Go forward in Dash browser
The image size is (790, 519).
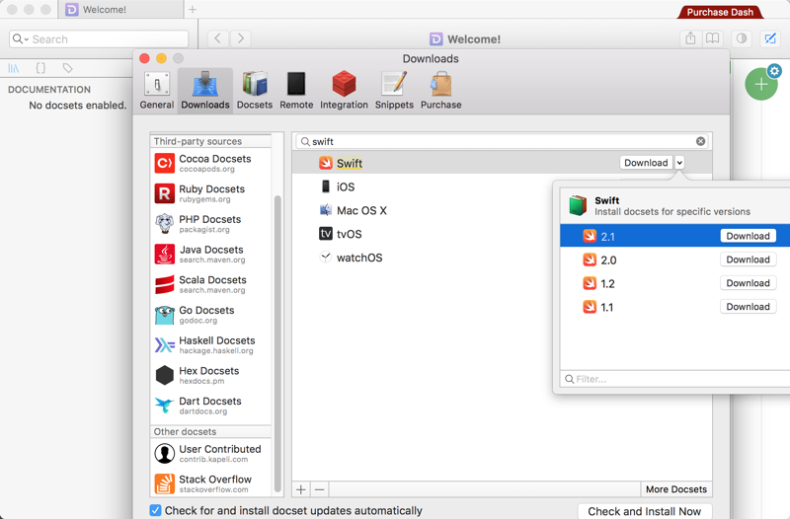point(241,38)
